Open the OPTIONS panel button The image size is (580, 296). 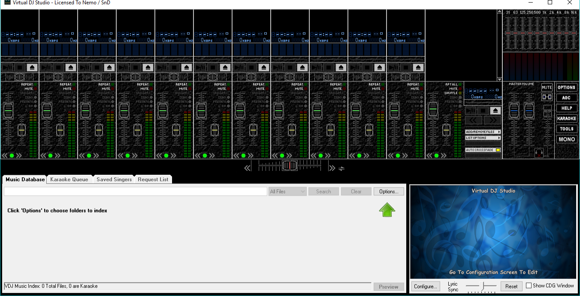567,87
